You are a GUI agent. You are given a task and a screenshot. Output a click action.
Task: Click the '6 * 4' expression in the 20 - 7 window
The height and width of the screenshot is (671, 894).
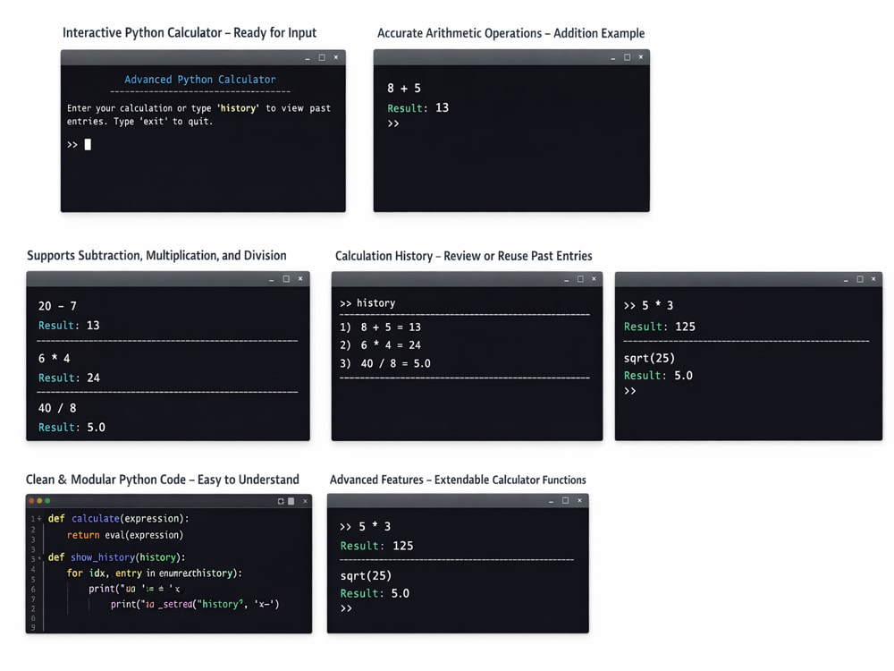55,359
